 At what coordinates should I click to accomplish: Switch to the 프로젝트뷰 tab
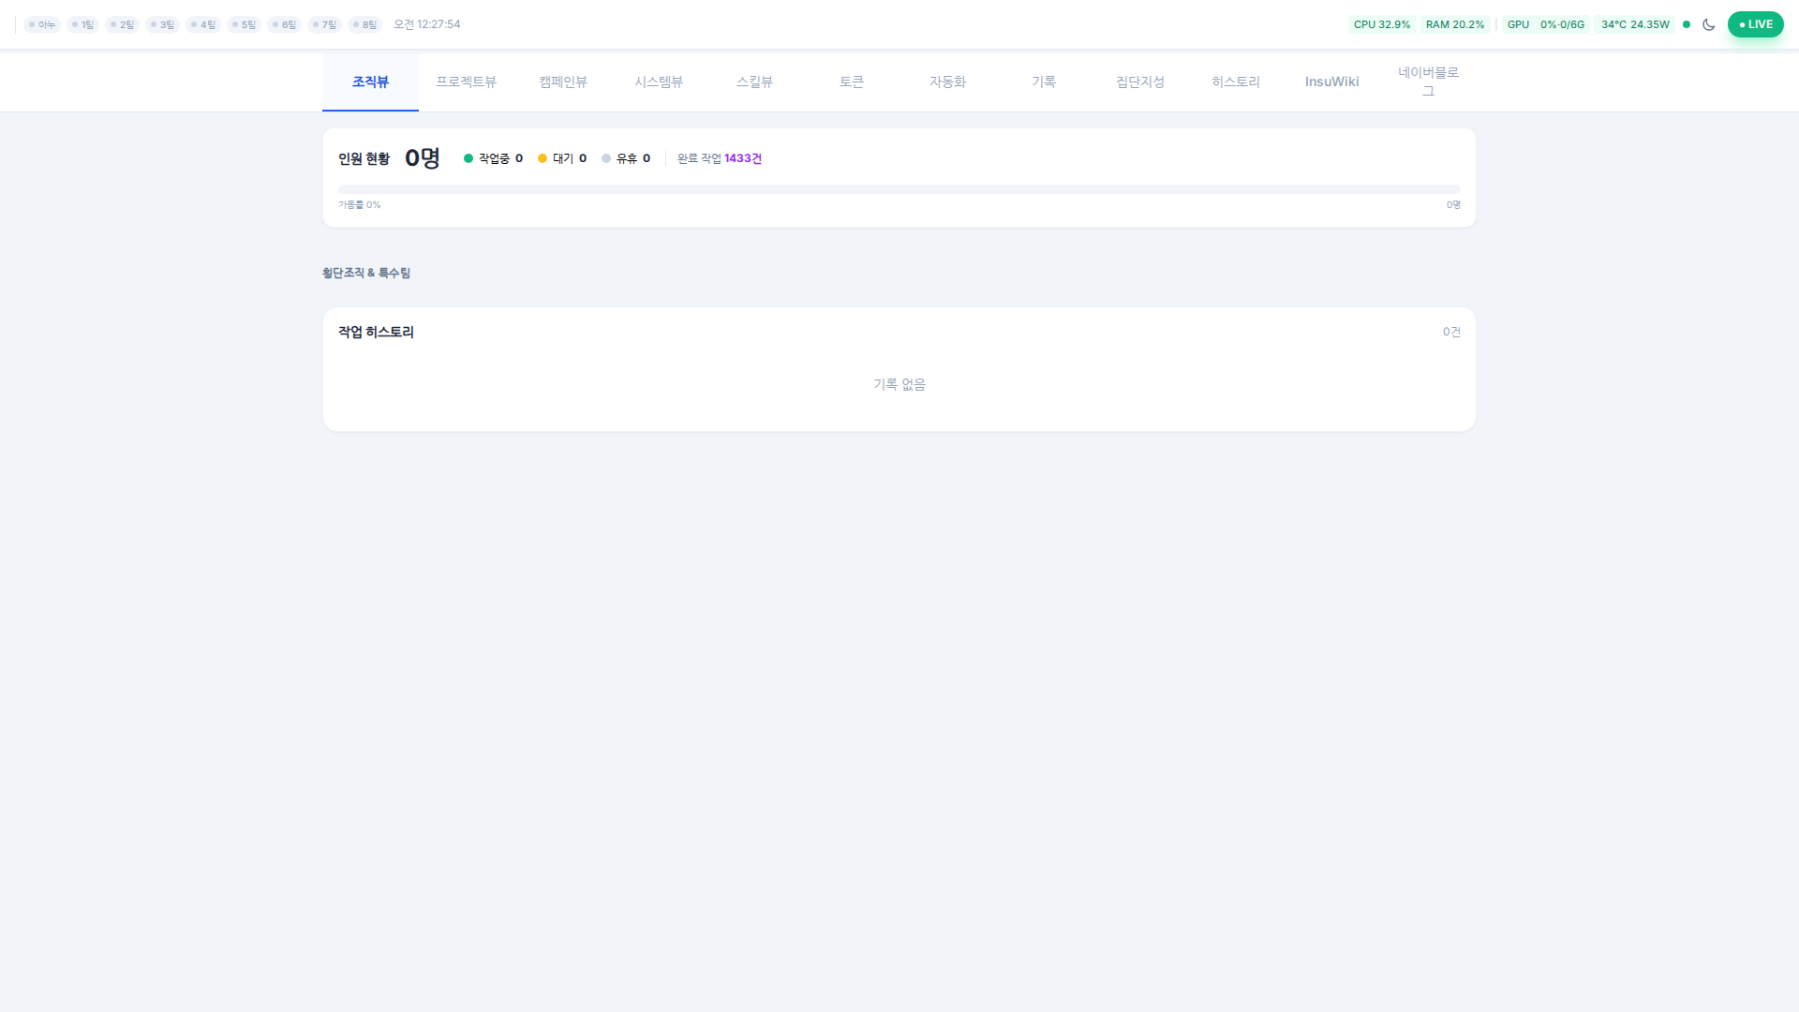point(466,82)
